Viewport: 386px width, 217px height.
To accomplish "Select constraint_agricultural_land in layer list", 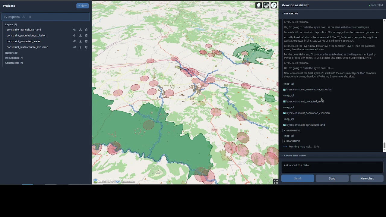I will coord(24,30).
